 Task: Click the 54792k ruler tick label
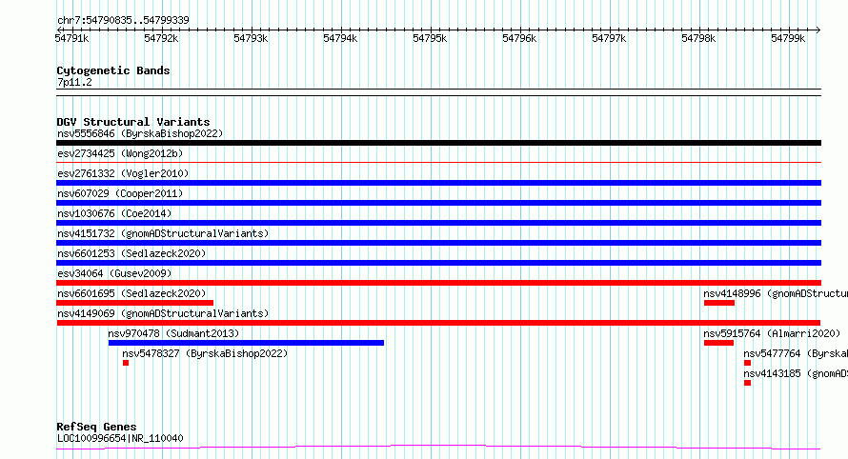coord(161,38)
